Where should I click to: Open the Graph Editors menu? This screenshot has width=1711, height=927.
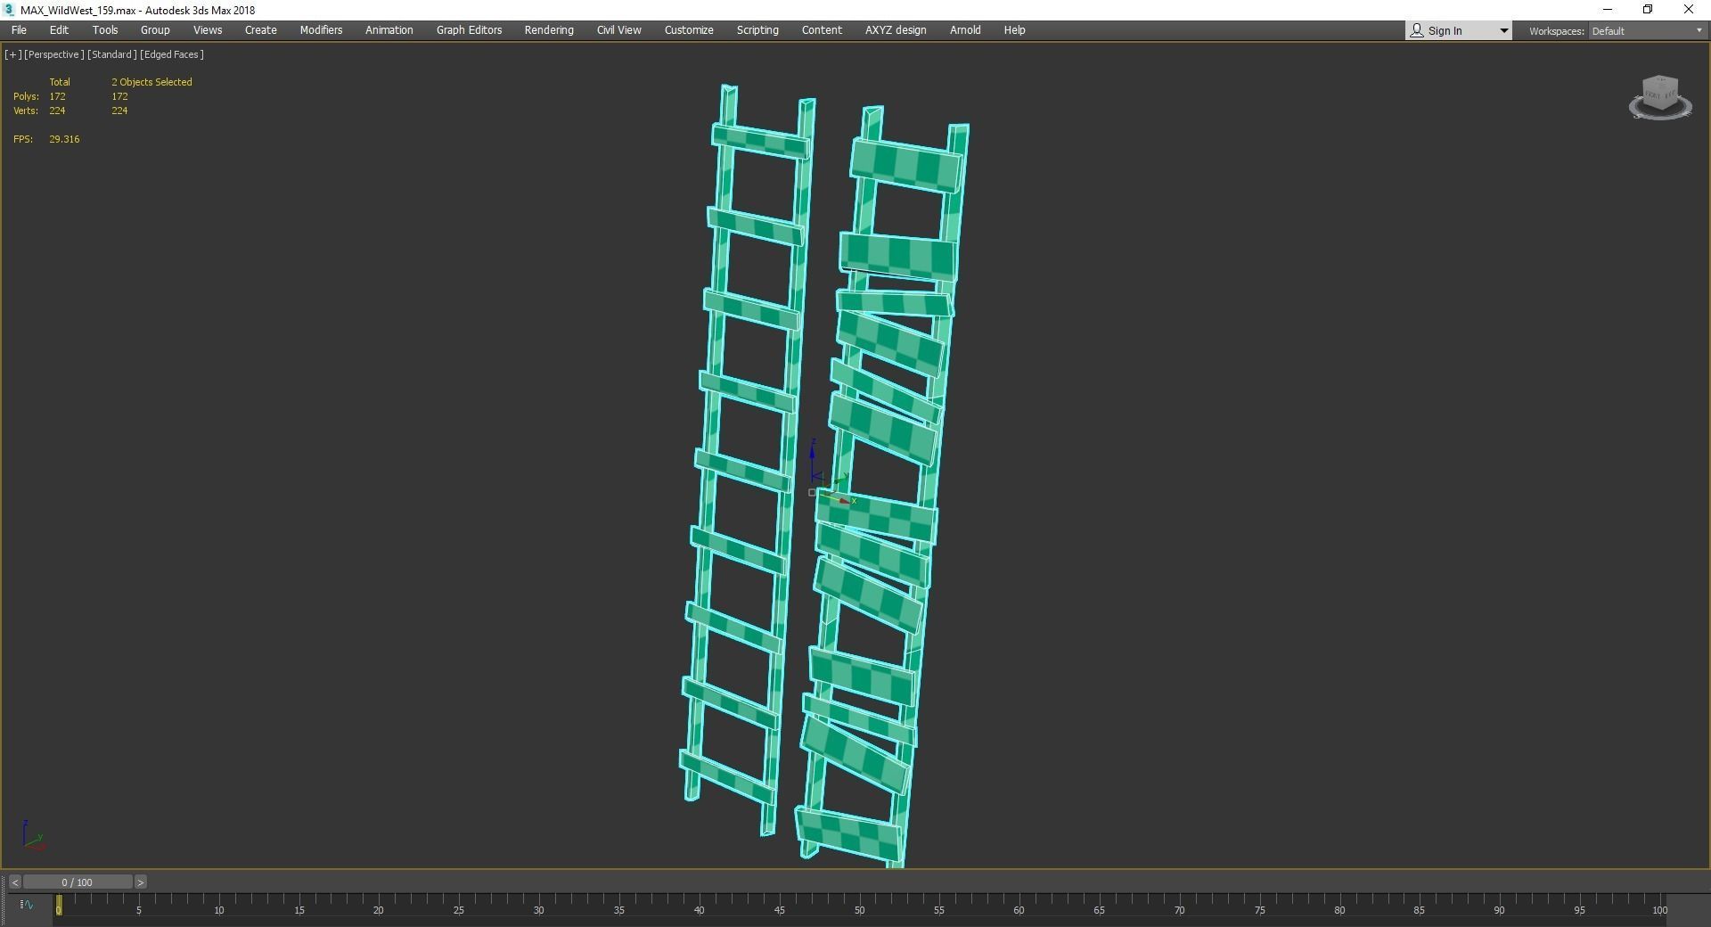[468, 29]
